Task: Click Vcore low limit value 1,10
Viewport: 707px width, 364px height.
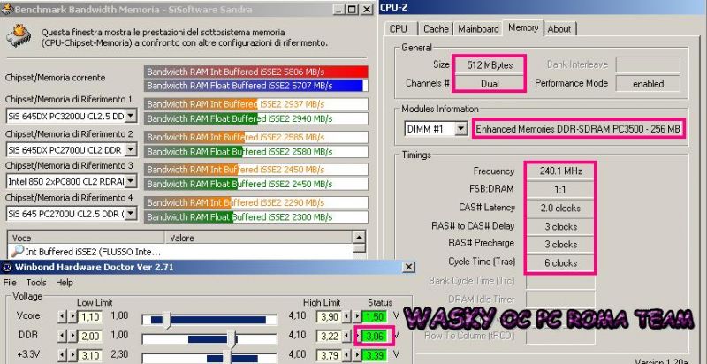Action: (90, 316)
